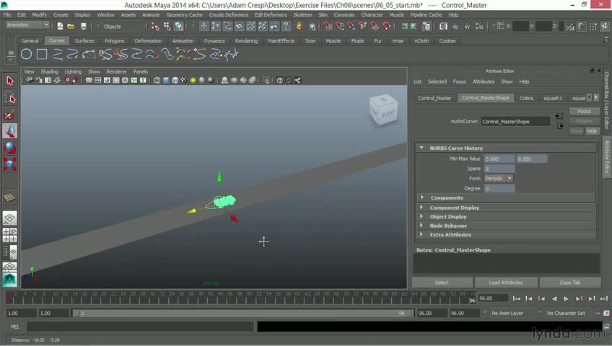612x346 pixels.
Task: Click the animation range slider bar
Action: [x=242, y=314]
